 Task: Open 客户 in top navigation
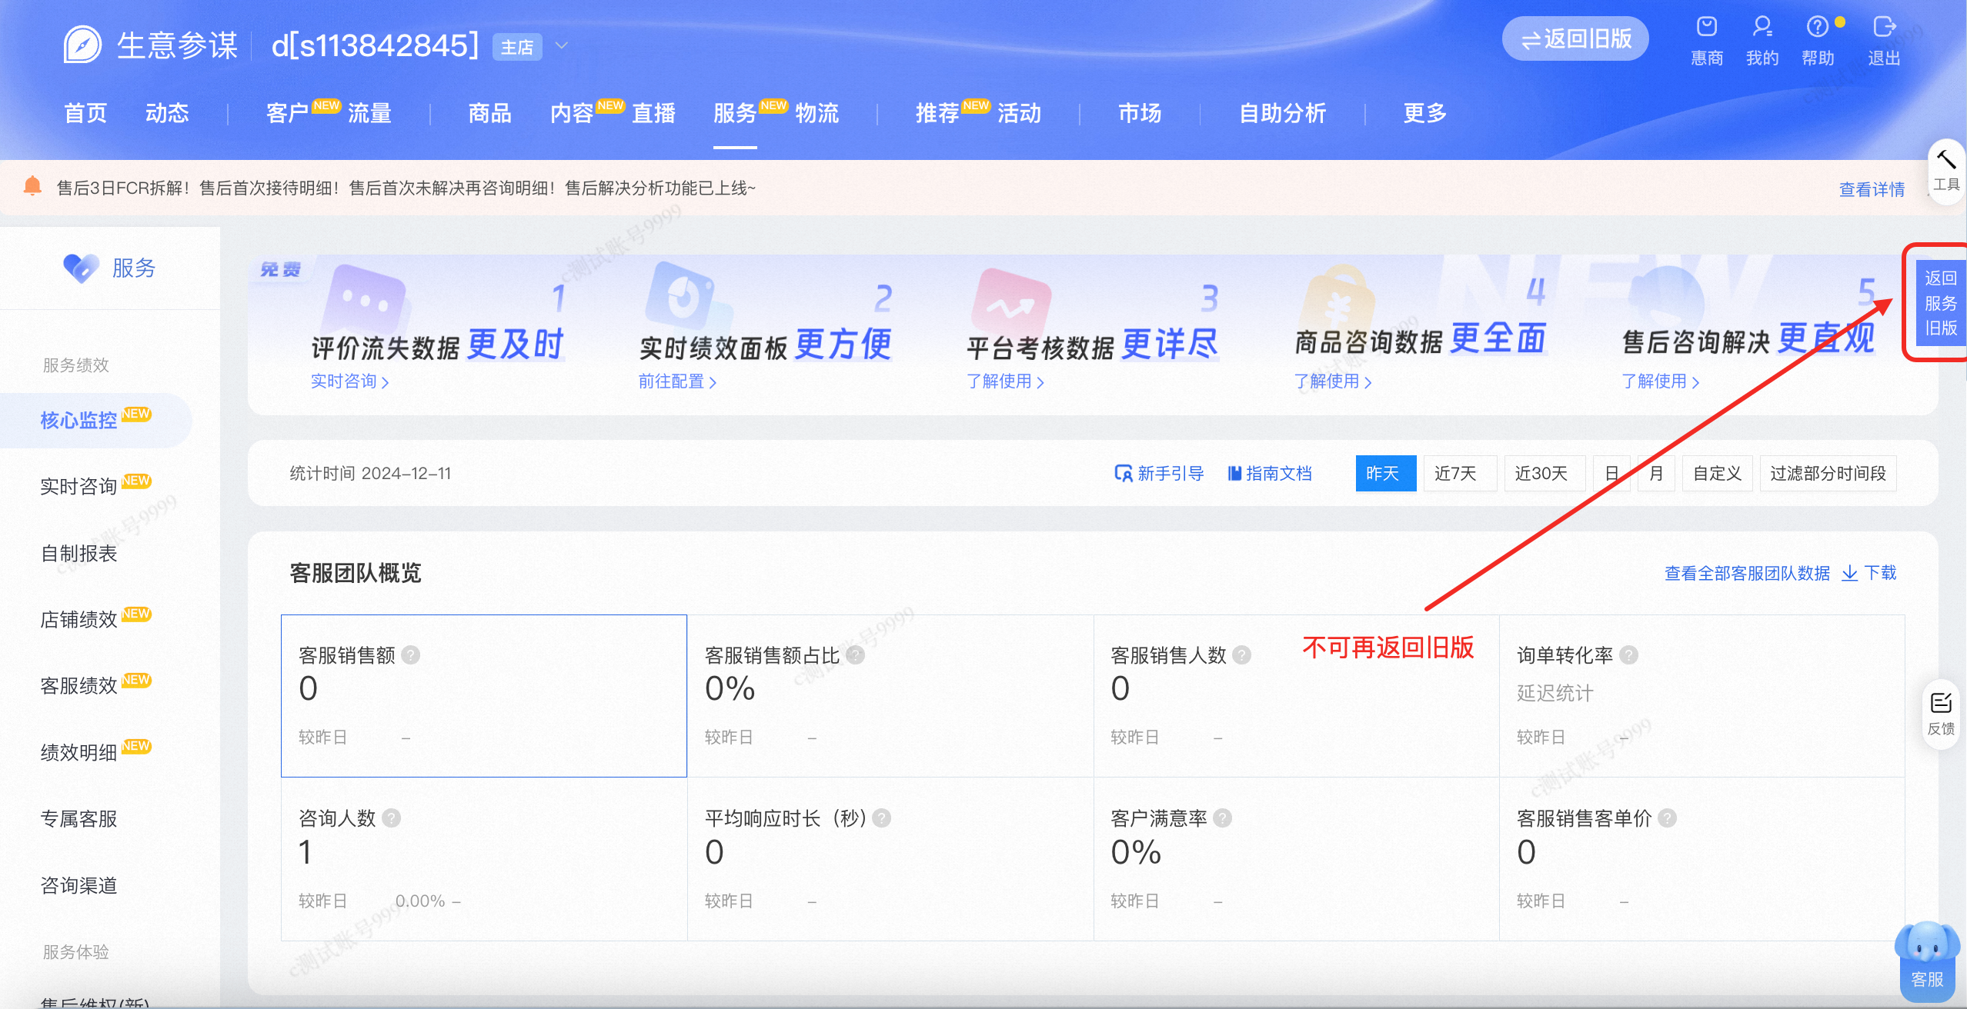coord(287,113)
